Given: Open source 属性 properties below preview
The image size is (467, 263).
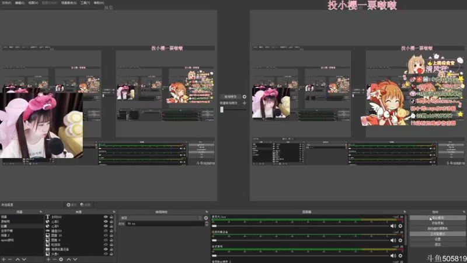Looking at the screenshot, I should pyautogui.click(x=71, y=205).
